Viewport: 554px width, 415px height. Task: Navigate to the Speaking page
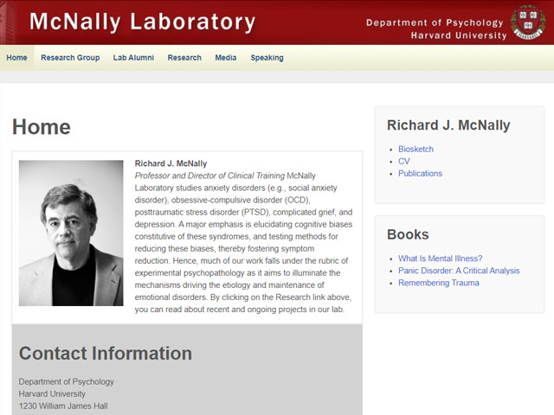click(x=267, y=58)
